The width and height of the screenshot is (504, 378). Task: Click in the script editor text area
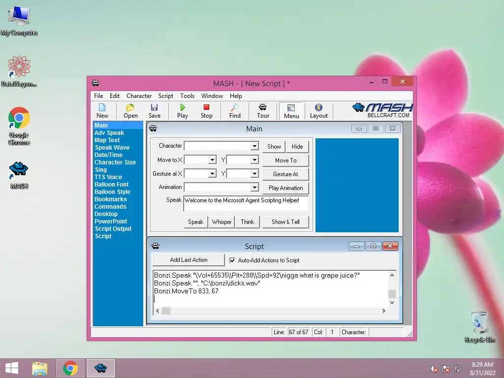point(270,288)
